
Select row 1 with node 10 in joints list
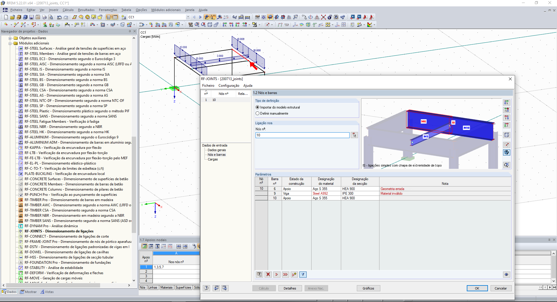coord(226,100)
